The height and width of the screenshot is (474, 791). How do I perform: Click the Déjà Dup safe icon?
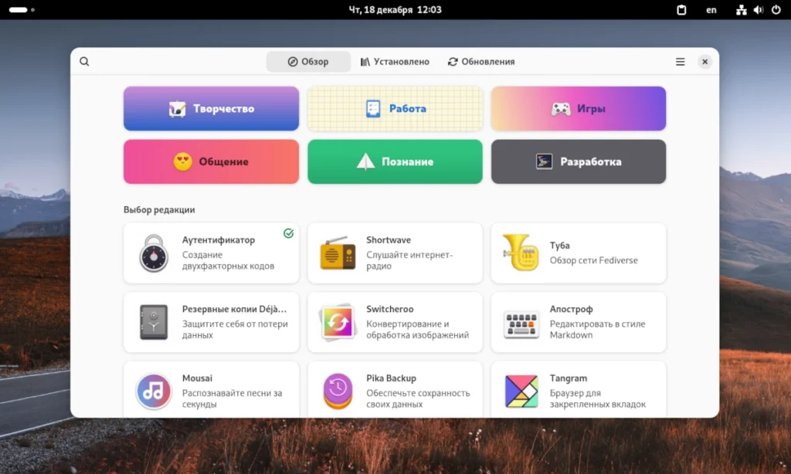(x=154, y=322)
